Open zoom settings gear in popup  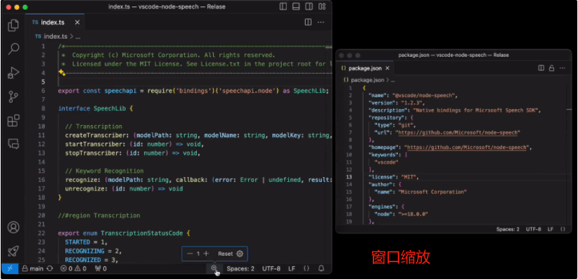240,254
